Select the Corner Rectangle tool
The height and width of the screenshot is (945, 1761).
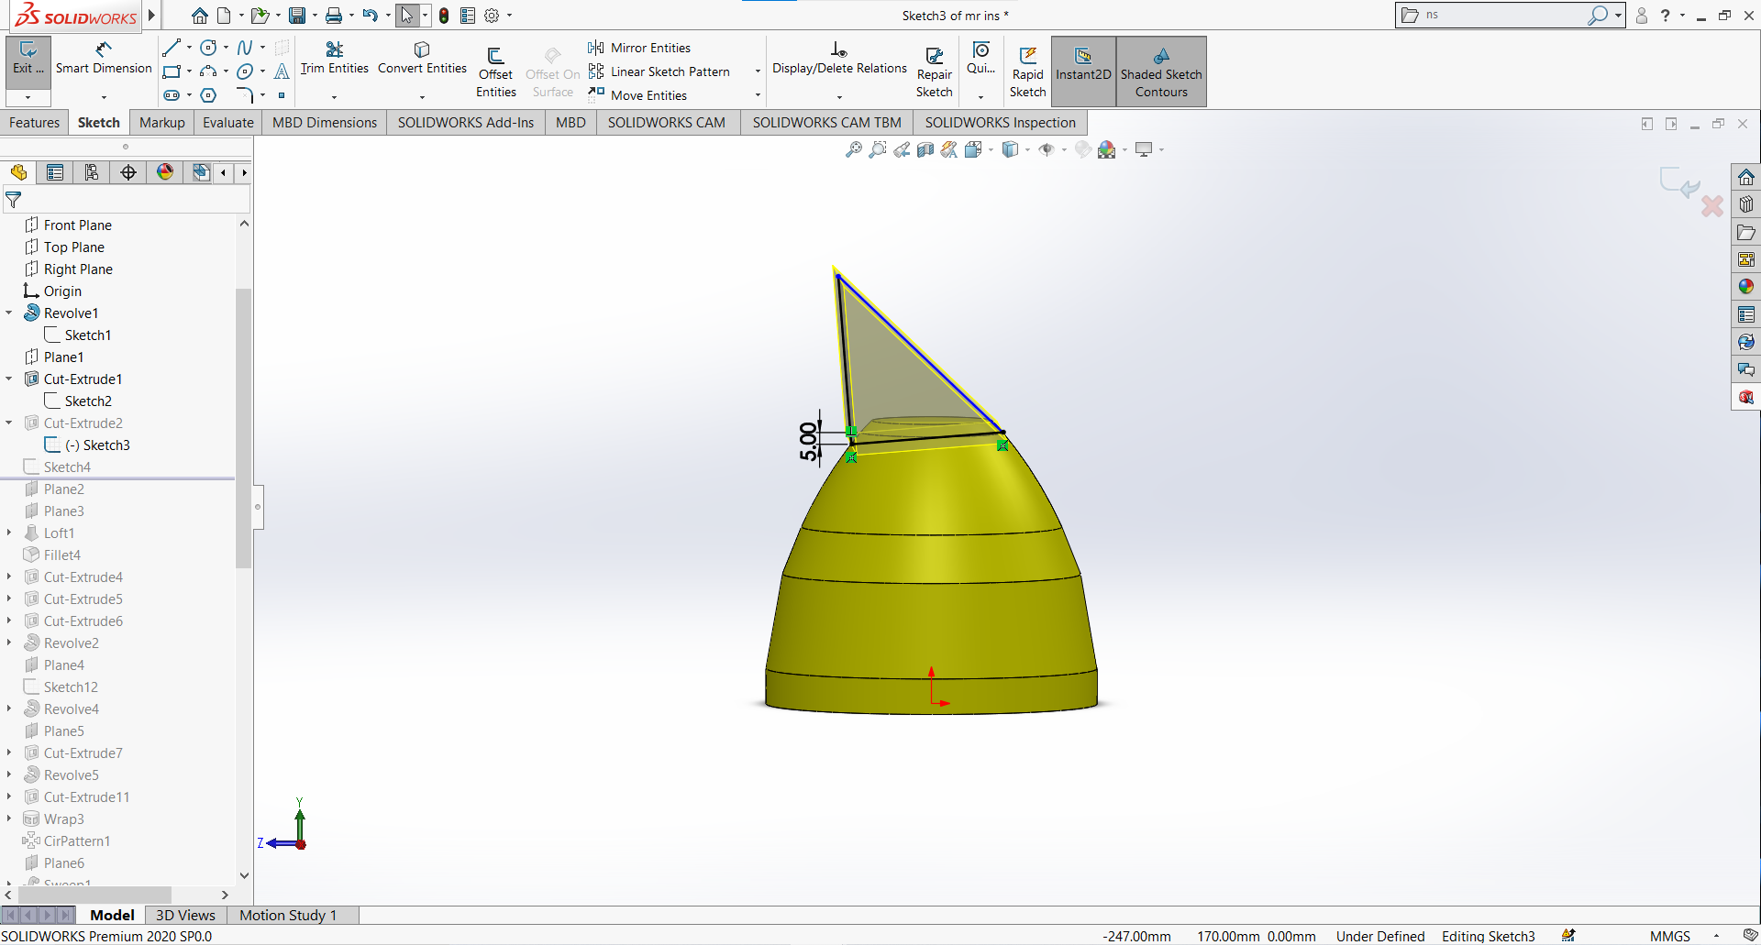pyautogui.click(x=172, y=71)
